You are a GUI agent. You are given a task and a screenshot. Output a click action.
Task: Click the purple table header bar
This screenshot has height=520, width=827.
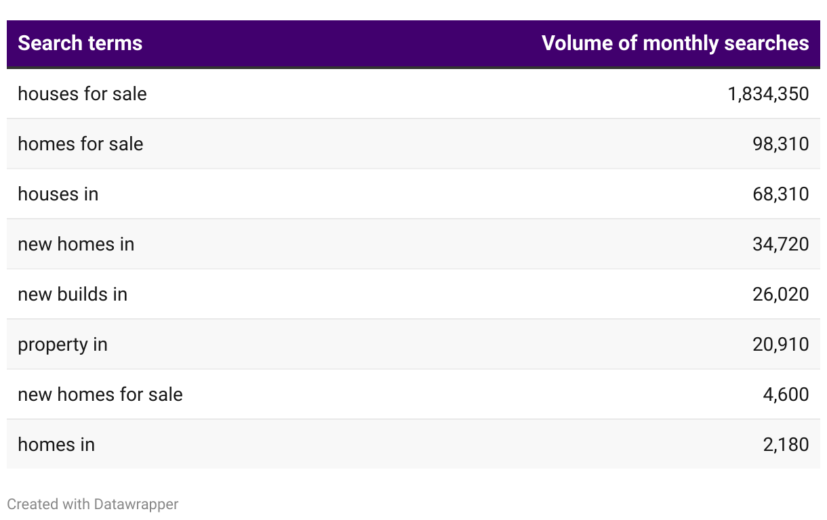point(413,44)
